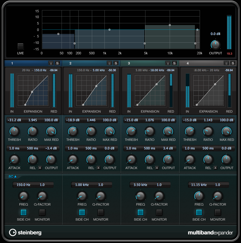Toggle bypass button for band 1
Viewport: 241px width, 243px height.
51,63
